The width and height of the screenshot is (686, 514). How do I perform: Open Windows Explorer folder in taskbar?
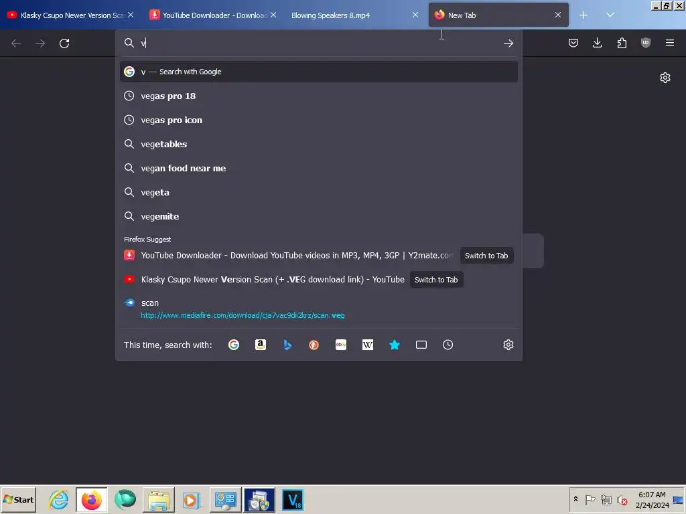[159, 499]
